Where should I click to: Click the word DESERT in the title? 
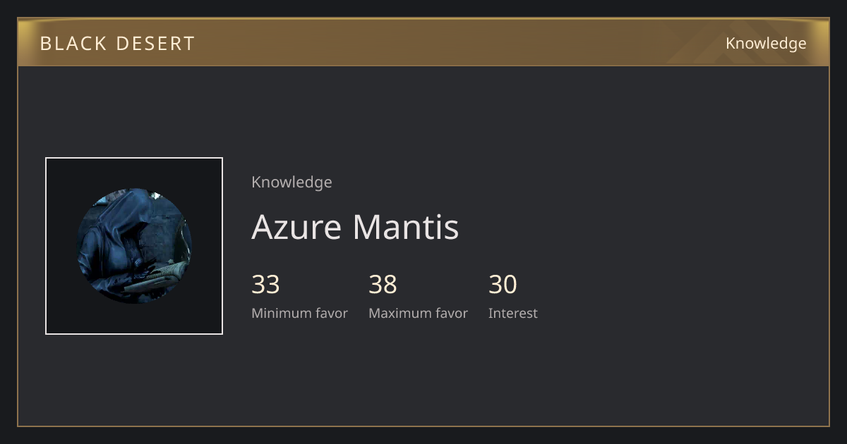pos(155,44)
